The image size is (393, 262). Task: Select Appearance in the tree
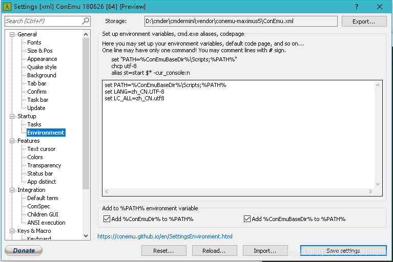42,59
